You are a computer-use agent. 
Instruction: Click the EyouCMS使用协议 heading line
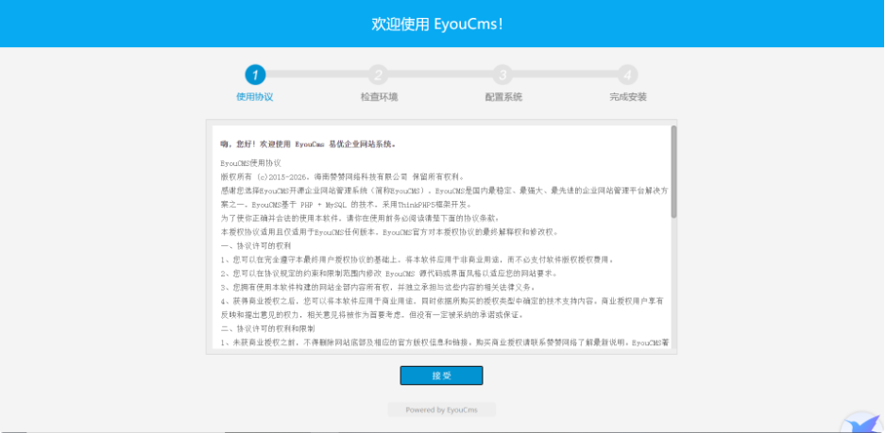(250, 163)
